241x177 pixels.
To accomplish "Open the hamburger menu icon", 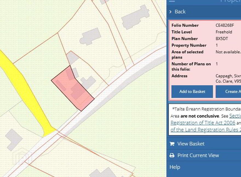I will [172, 1].
